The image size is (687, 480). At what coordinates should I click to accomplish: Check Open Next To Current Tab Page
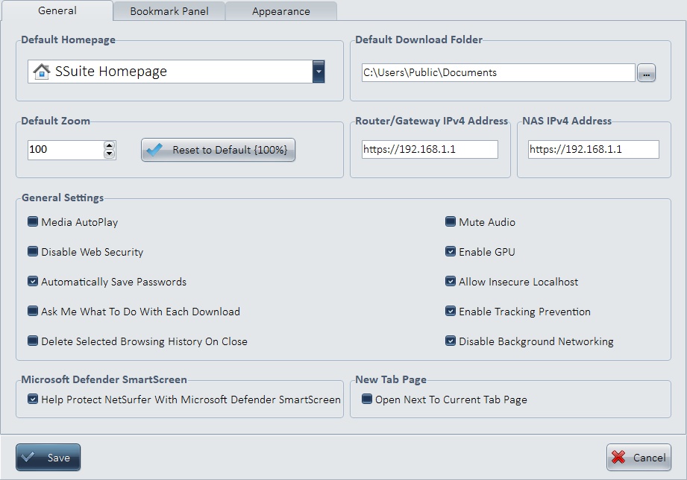tap(367, 400)
